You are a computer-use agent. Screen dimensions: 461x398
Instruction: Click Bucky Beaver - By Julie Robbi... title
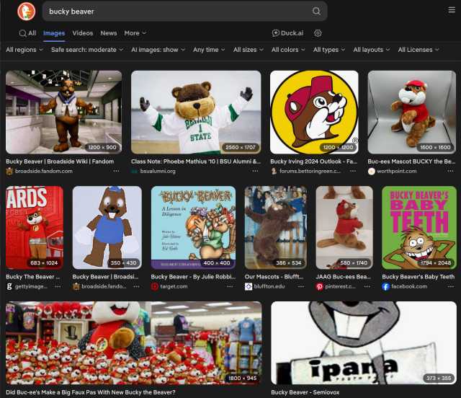[193, 277]
